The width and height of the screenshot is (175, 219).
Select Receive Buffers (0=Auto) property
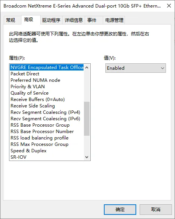click(x=47, y=100)
